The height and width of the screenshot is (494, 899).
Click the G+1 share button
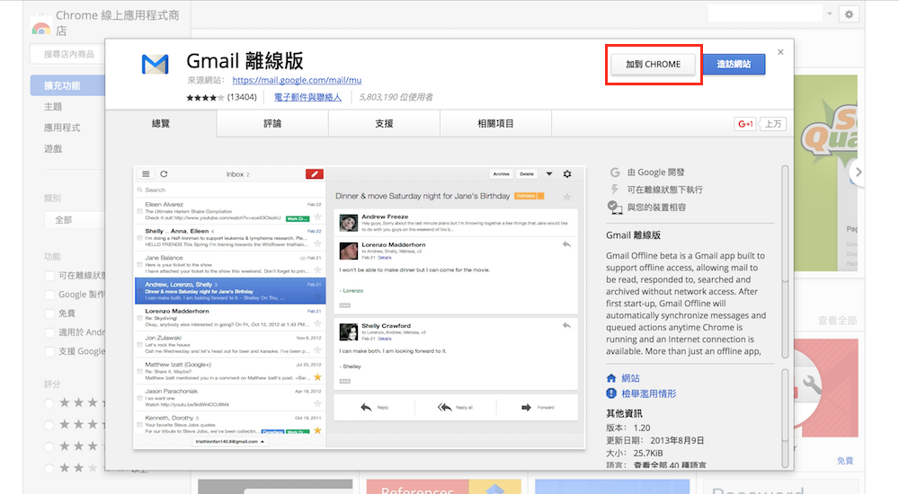[744, 124]
